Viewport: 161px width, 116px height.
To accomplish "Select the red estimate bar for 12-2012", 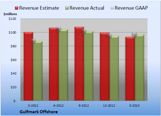I will point(105,67).
